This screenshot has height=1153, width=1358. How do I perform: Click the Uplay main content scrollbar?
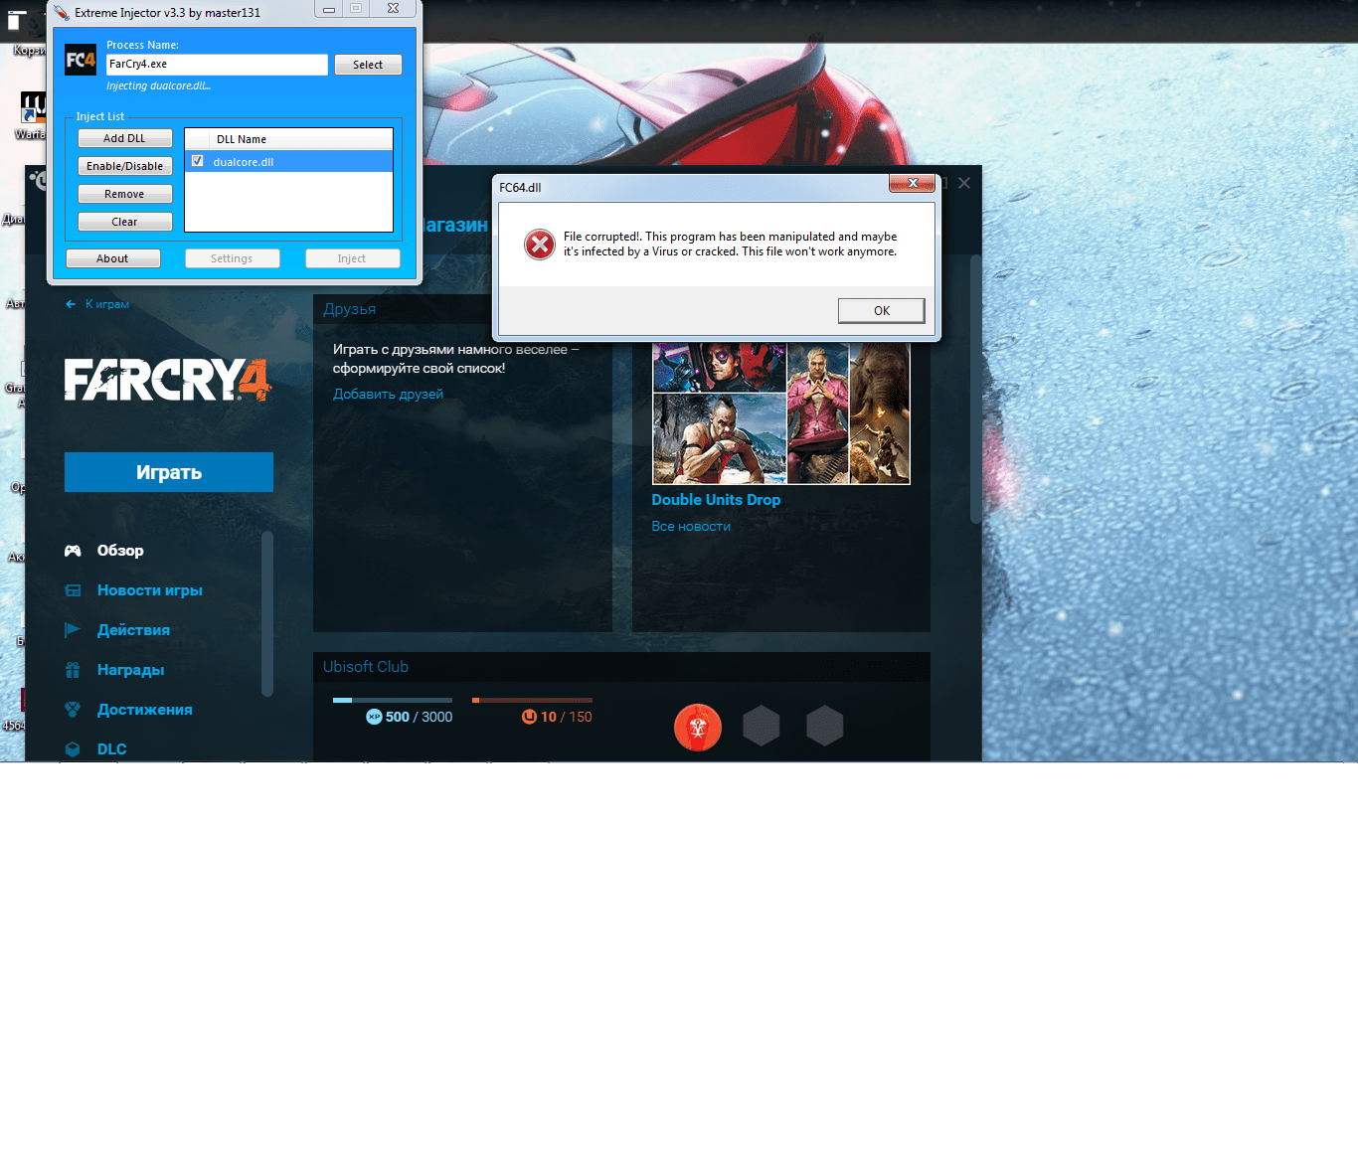coord(976,390)
